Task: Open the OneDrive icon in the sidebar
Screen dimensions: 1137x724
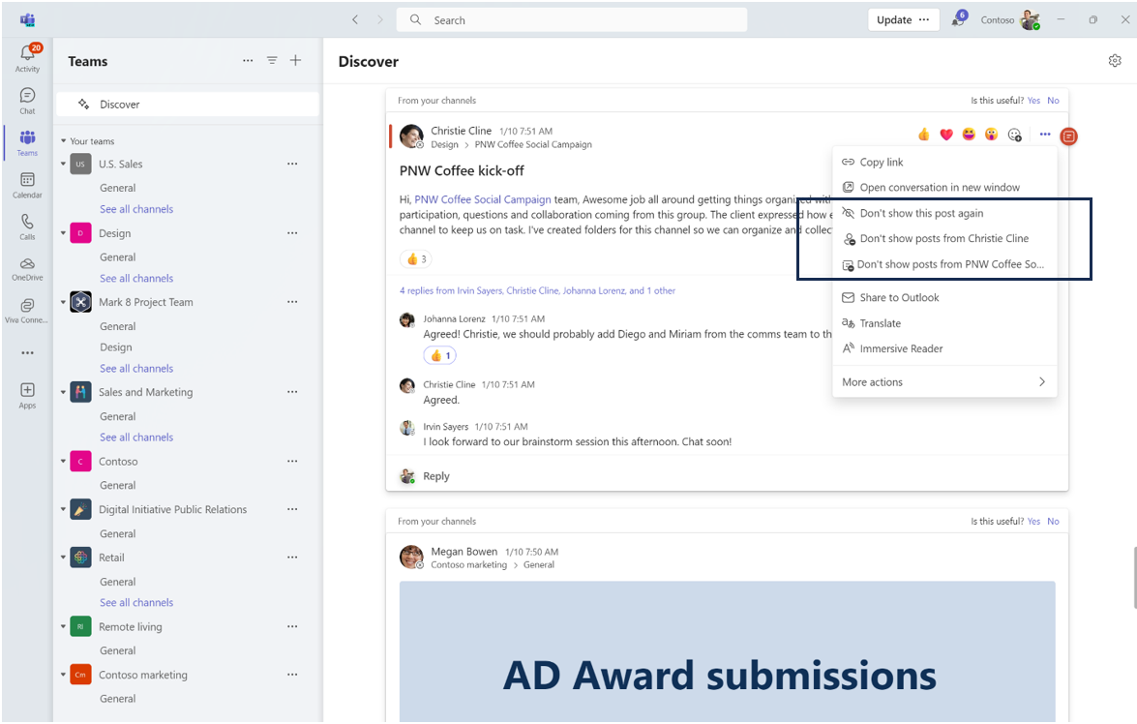Action: pyautogui.click(x=27, y=268)
